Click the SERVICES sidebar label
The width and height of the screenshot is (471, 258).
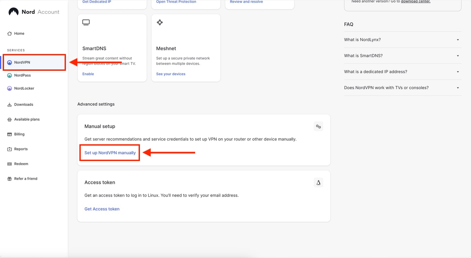pos(16,50)
